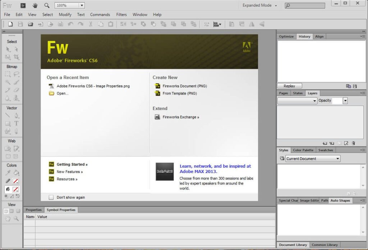The image size is (368, 250).
Task: Select the Scale tool
Action: (x=8, y=57)
